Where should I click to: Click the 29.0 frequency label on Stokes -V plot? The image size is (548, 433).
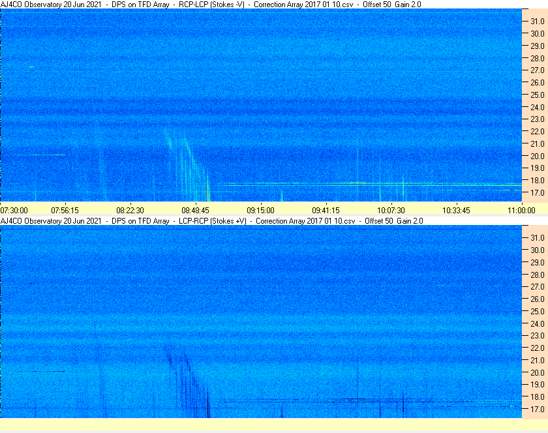(x=538, y=46)
